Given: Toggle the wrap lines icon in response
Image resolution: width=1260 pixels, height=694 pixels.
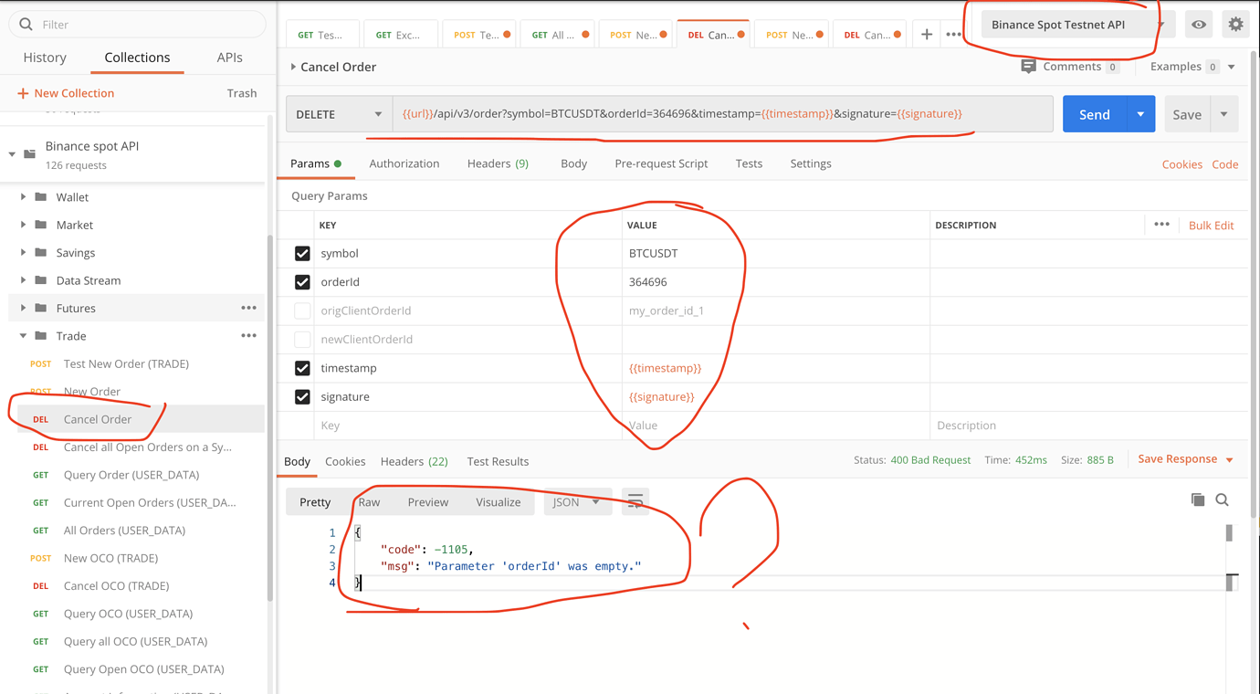Looking at the screenshot, I should (x=635, y=501).
